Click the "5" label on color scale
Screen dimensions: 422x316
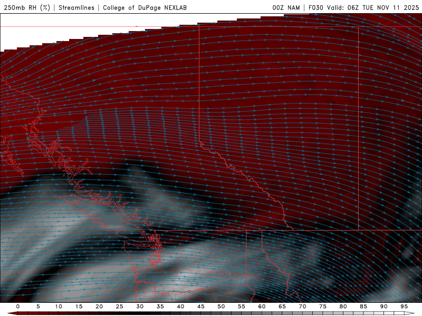point(38,307)
